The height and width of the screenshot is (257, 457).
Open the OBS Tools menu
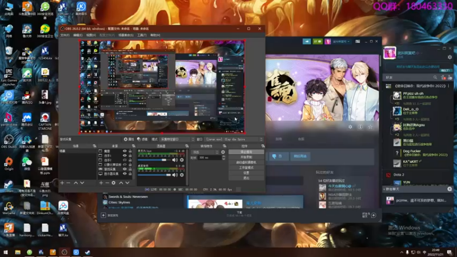[142, 35]
